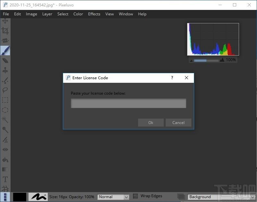Image resolution: width=257 pixels, height=202 pixels.
Task: Open the File menu
Action: click(x=6, y=14)
